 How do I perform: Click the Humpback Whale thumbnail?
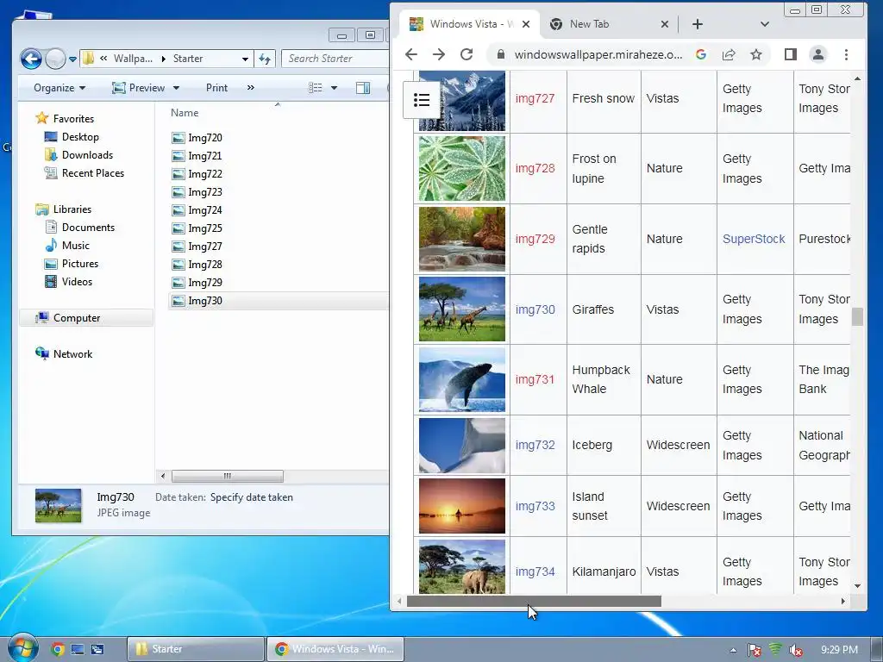coord(462,379)
